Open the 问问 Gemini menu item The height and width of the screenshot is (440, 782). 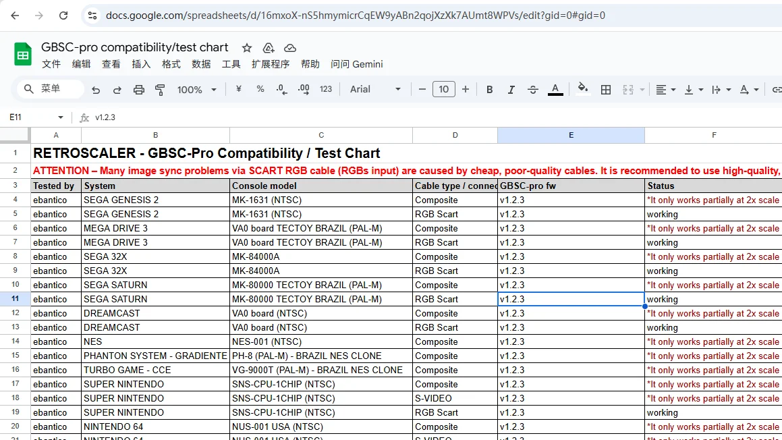pyautogui.click(x=356, y=64)
